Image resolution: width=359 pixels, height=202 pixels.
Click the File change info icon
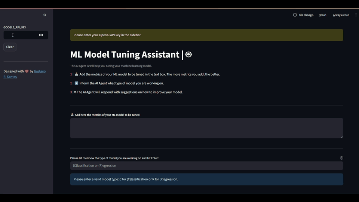click(x=295, y=15)
